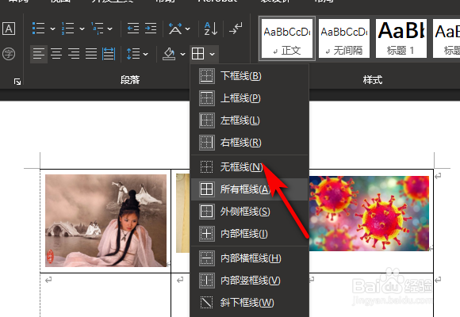Image resolution: width=460 pixels, height=317 pixels.
Task: Click the partially hidden middle picture
Action: [x=182, y=213]
